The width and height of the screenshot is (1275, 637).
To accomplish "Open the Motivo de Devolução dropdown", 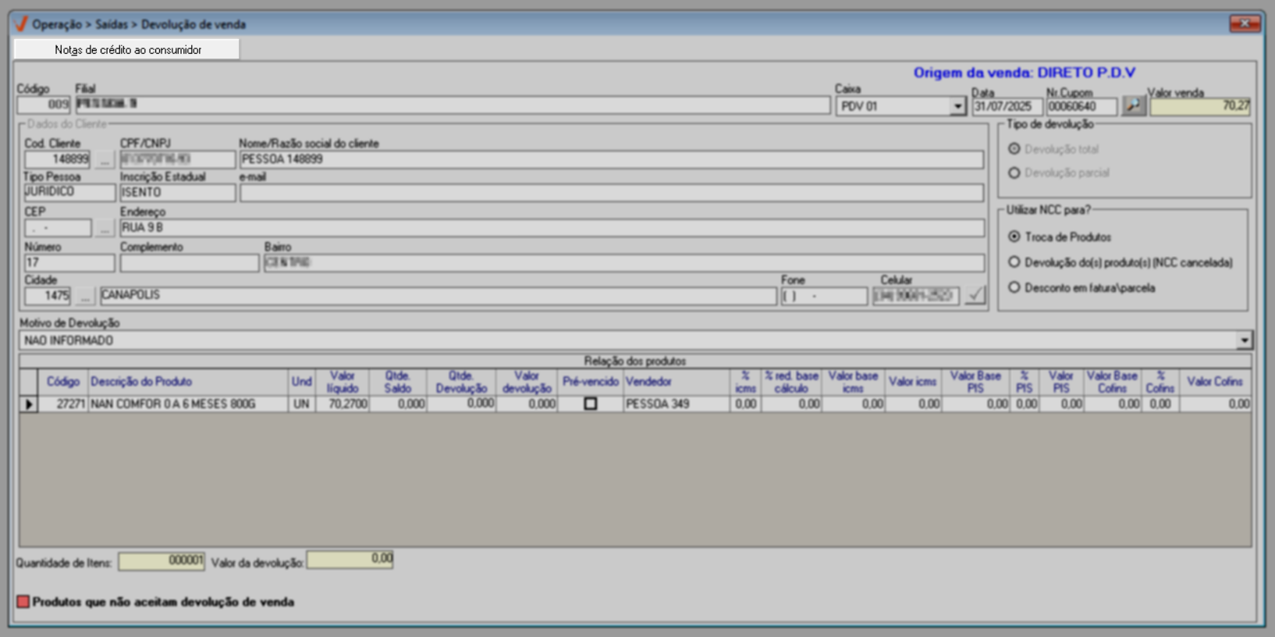I will [x=1244, y=340].
